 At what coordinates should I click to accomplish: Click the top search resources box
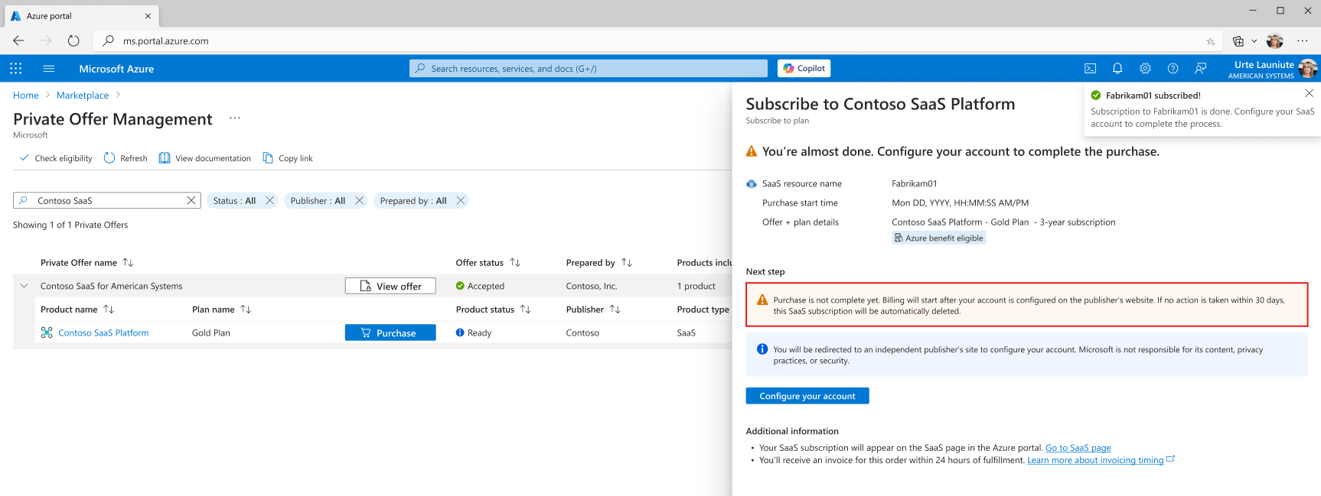(589, 69)
